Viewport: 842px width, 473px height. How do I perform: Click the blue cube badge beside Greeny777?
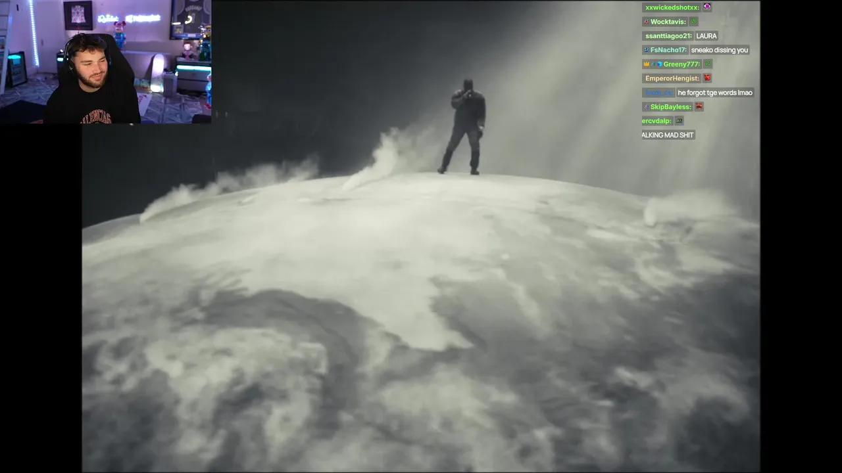click(x=659, y=64)
